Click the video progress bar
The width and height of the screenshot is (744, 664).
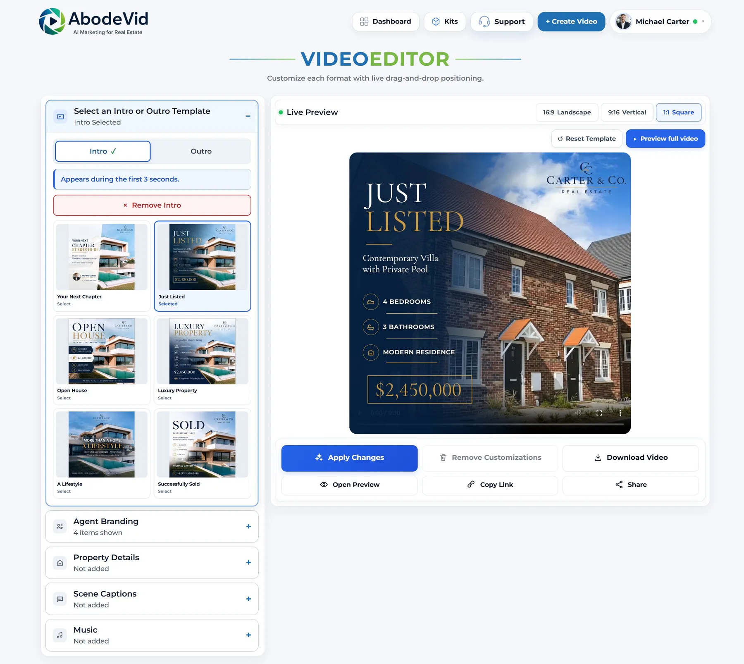coord(490,424)
